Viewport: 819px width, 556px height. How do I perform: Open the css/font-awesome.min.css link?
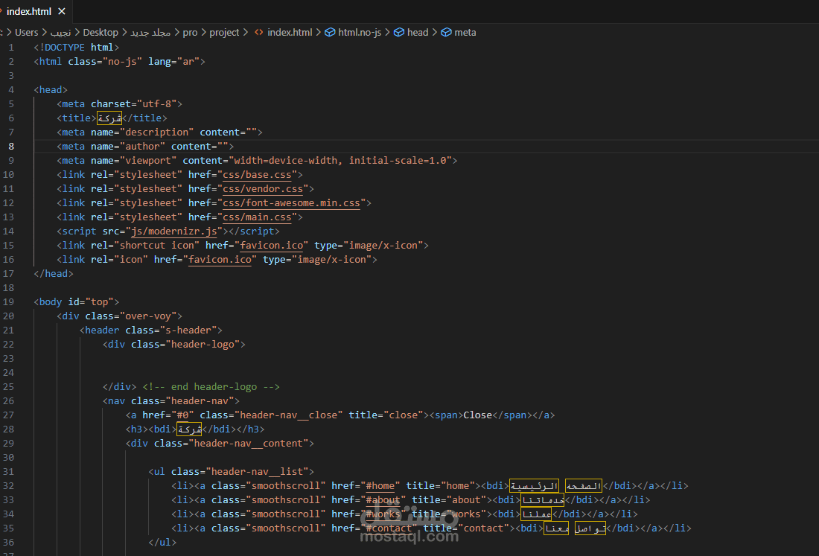point(291,202)
